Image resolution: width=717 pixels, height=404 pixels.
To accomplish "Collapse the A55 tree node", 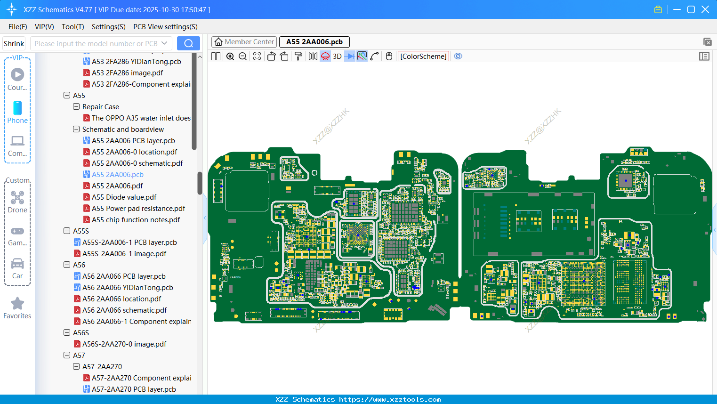I will [x=67, y=95].
